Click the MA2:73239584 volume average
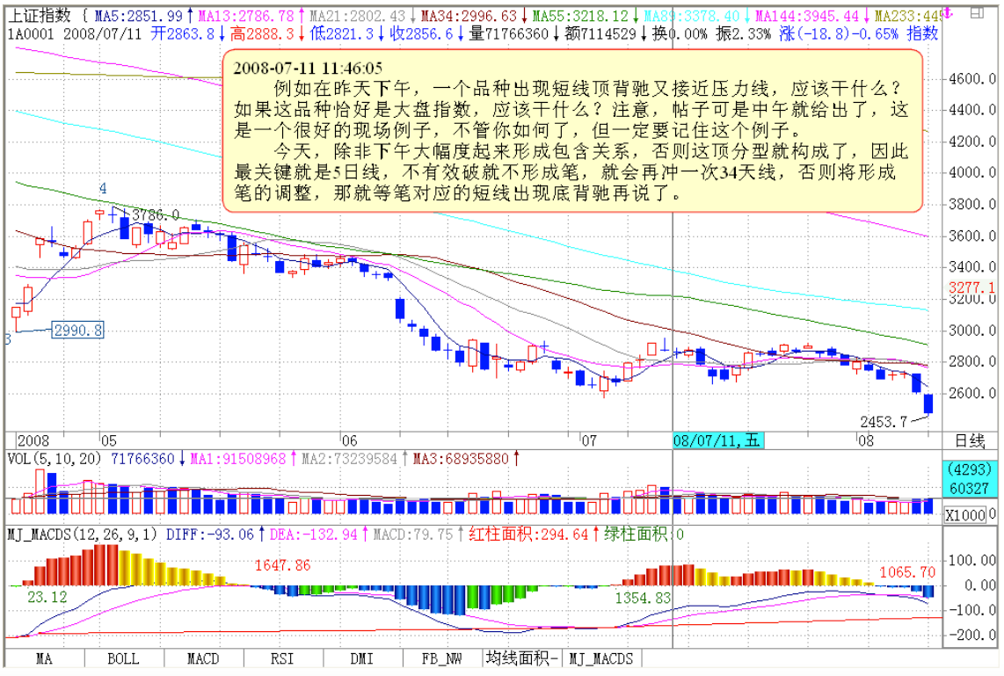This screenshot has width=1004, height=676. [350, 459]
